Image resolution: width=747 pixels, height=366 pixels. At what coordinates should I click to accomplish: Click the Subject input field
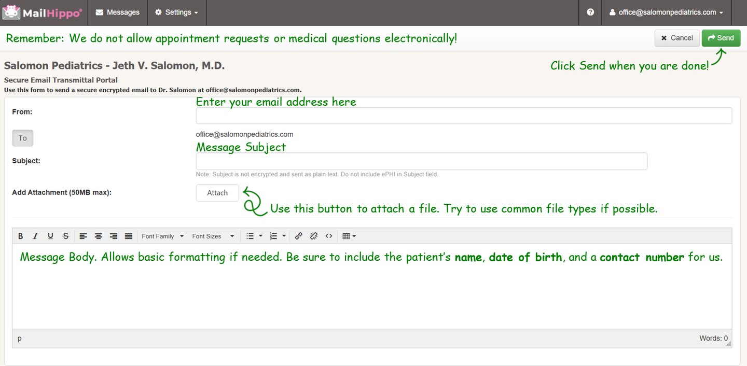tap(421, 161)
